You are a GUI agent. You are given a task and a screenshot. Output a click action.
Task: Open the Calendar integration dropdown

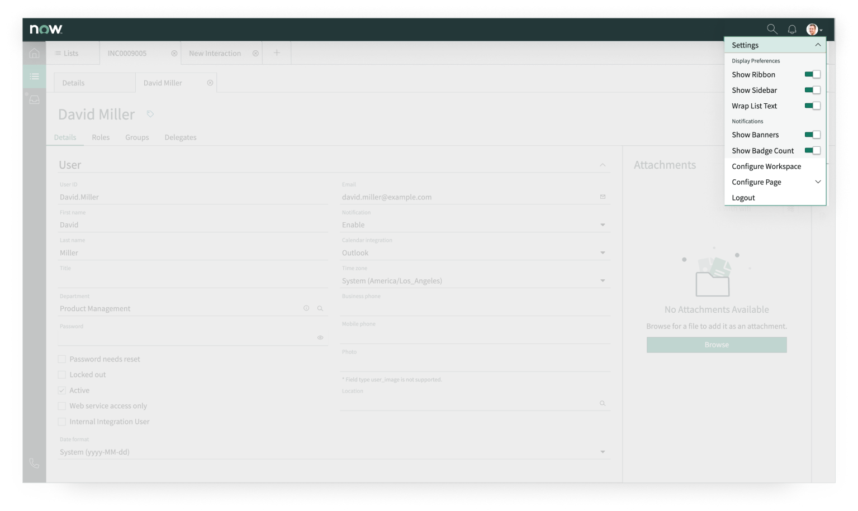click(475, 252)
